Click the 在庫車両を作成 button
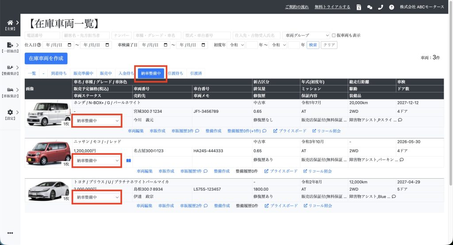This screenshot has width=453, height=245. click(x=46, y=58)
